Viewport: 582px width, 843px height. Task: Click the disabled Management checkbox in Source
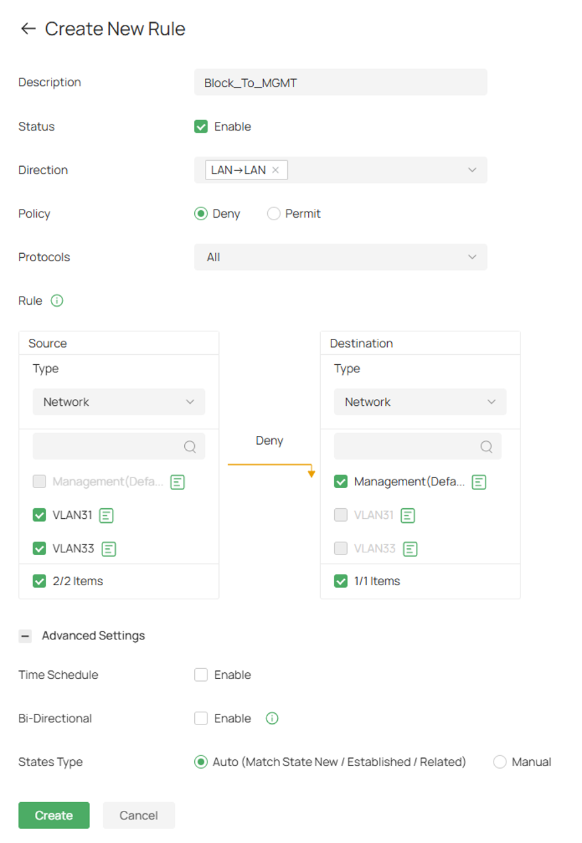tap(40, 481)
